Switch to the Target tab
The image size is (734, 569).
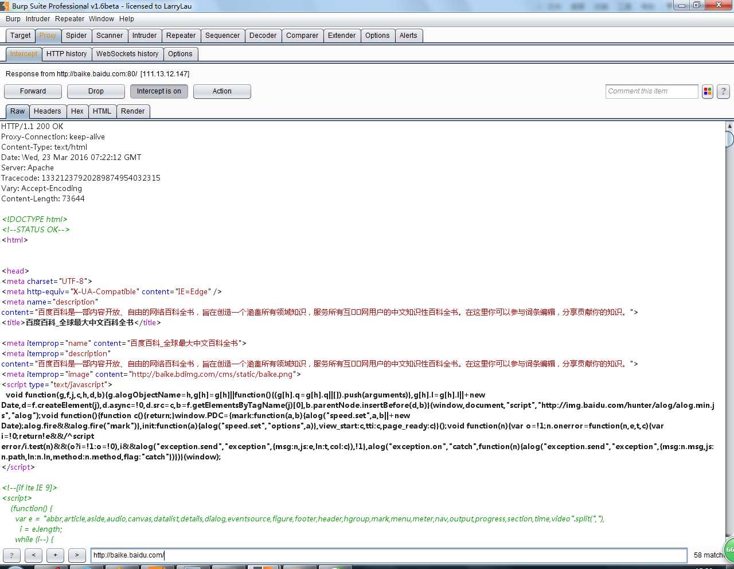21,36
